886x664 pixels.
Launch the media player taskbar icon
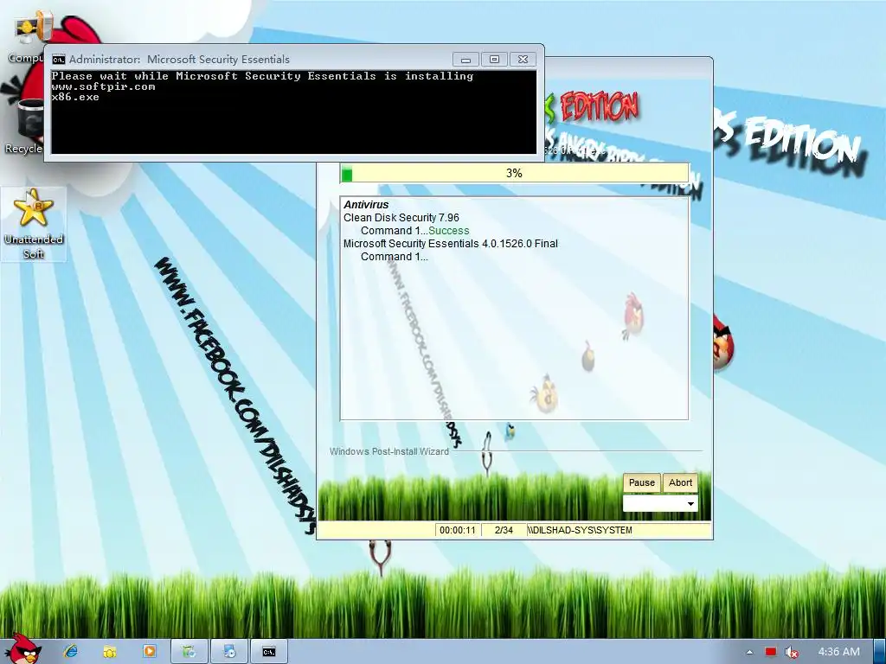pos(150,652)
